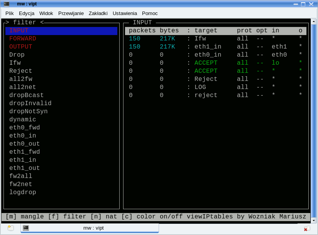Click the new tab icon in tab bar
This screenshot has height=235, width=318.
coord(11,228)
